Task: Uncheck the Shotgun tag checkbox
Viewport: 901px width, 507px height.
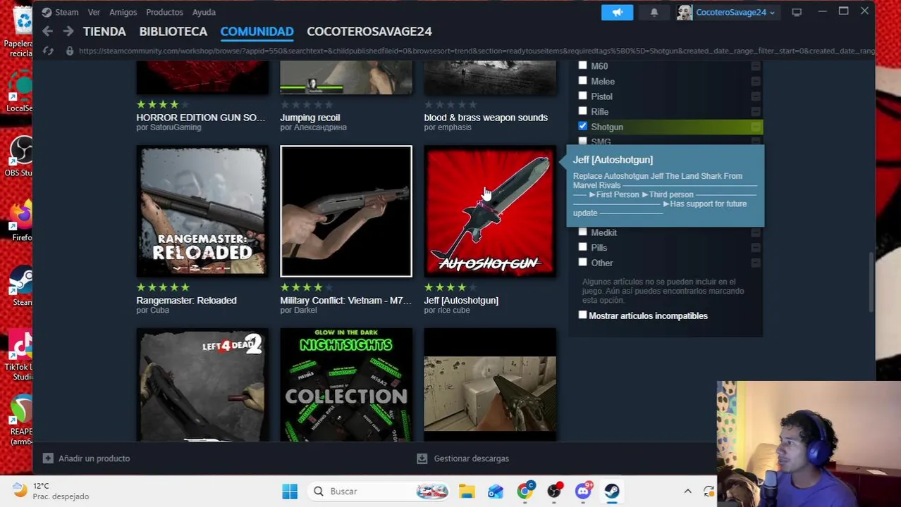Action: (x=582, y=126)
